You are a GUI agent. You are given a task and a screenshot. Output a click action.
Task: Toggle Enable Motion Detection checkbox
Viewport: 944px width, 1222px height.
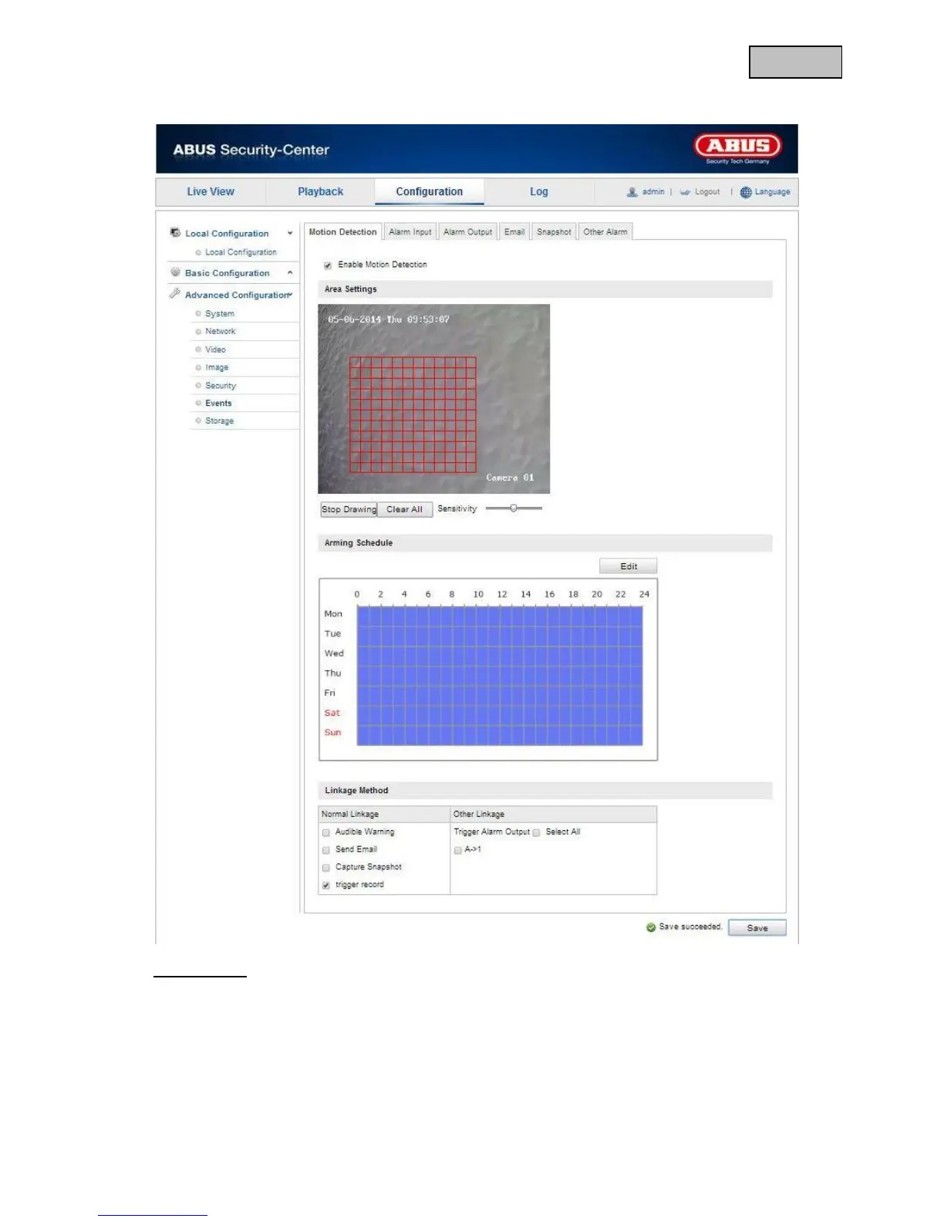pyautogui.click(x=328, y=265)
